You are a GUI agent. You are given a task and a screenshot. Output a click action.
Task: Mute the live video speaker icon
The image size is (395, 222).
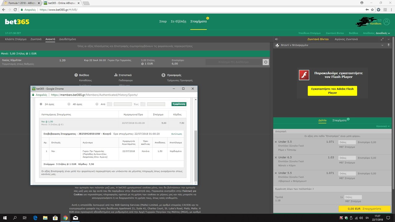(276, 39)
